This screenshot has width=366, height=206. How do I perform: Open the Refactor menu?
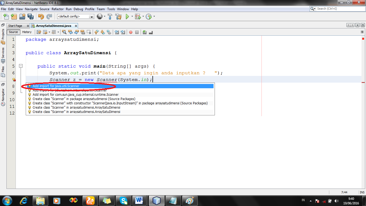point(58,9)
